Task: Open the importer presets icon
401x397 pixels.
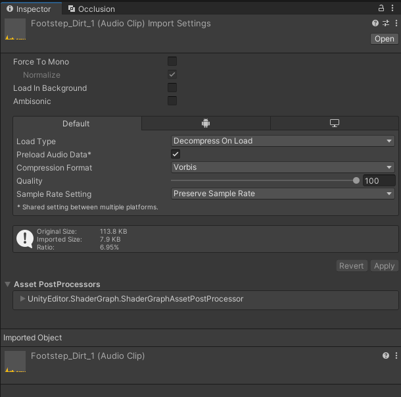Action: coord(386,23)
